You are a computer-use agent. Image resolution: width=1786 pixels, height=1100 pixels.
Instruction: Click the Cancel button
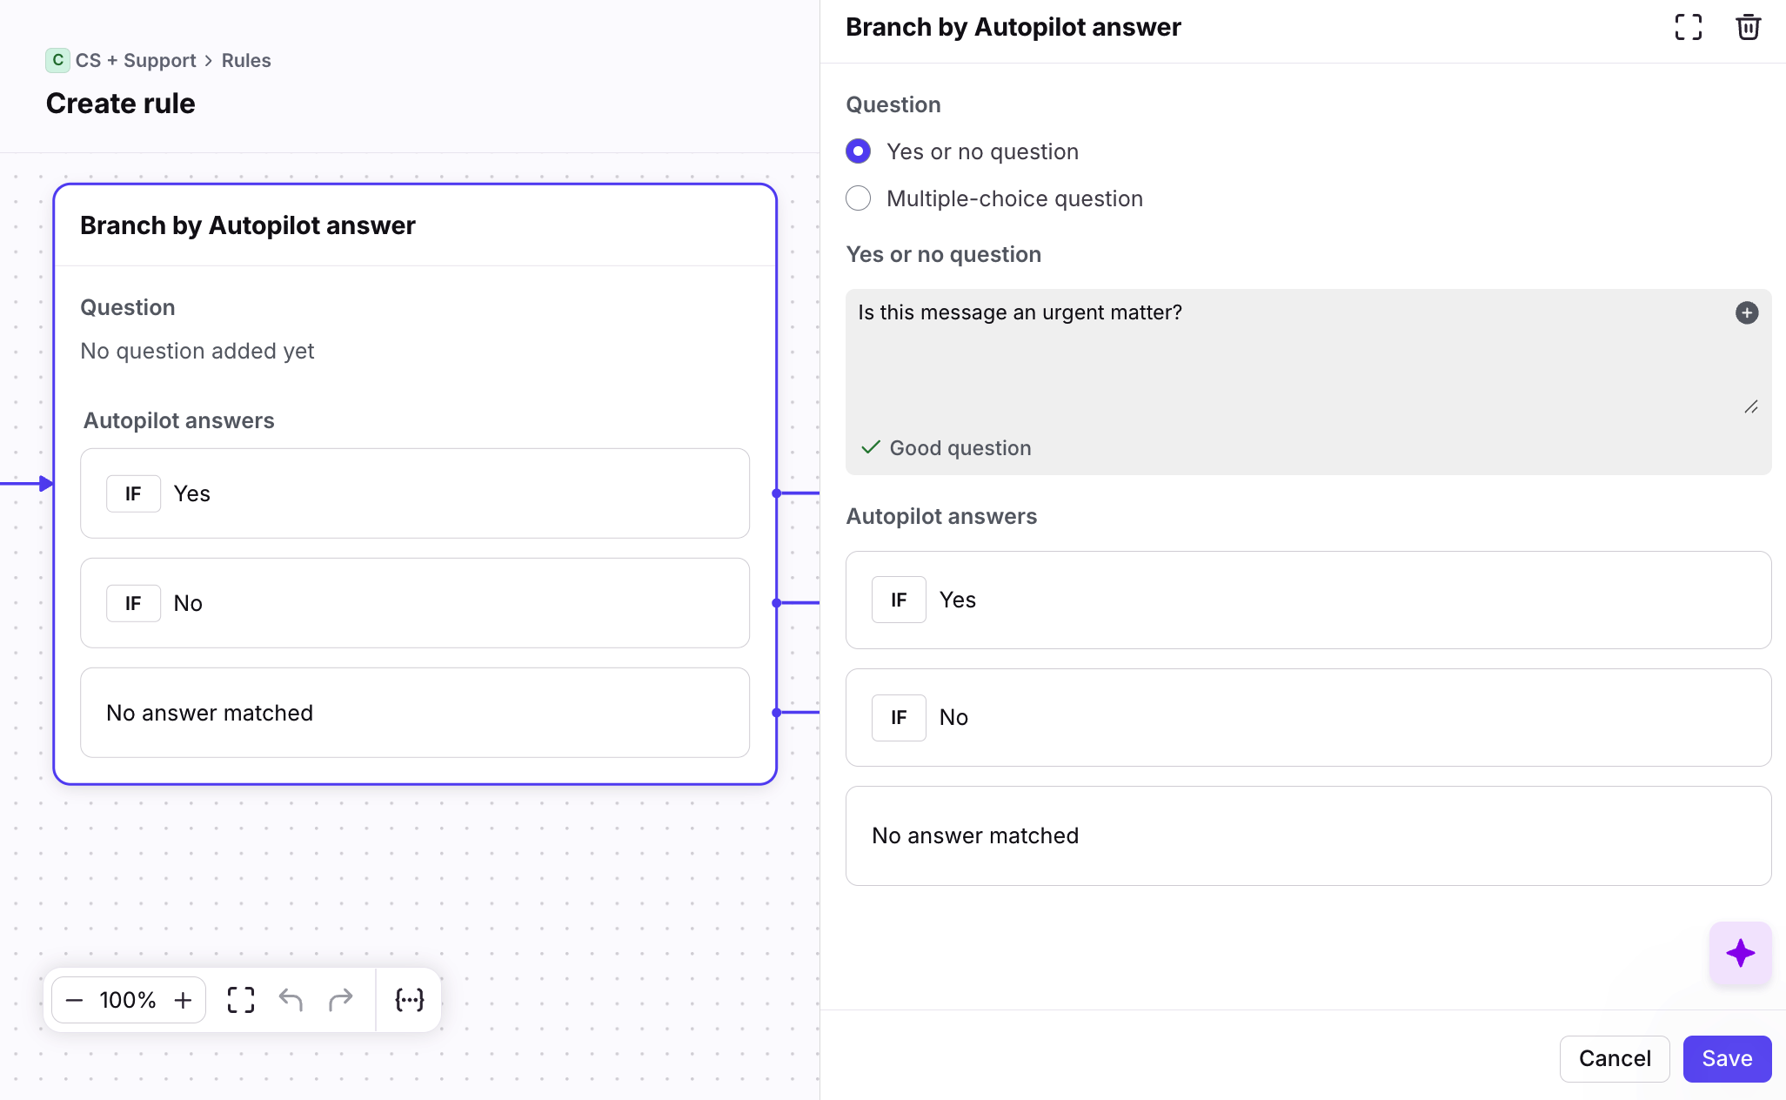click(x=1614, y=1058)
